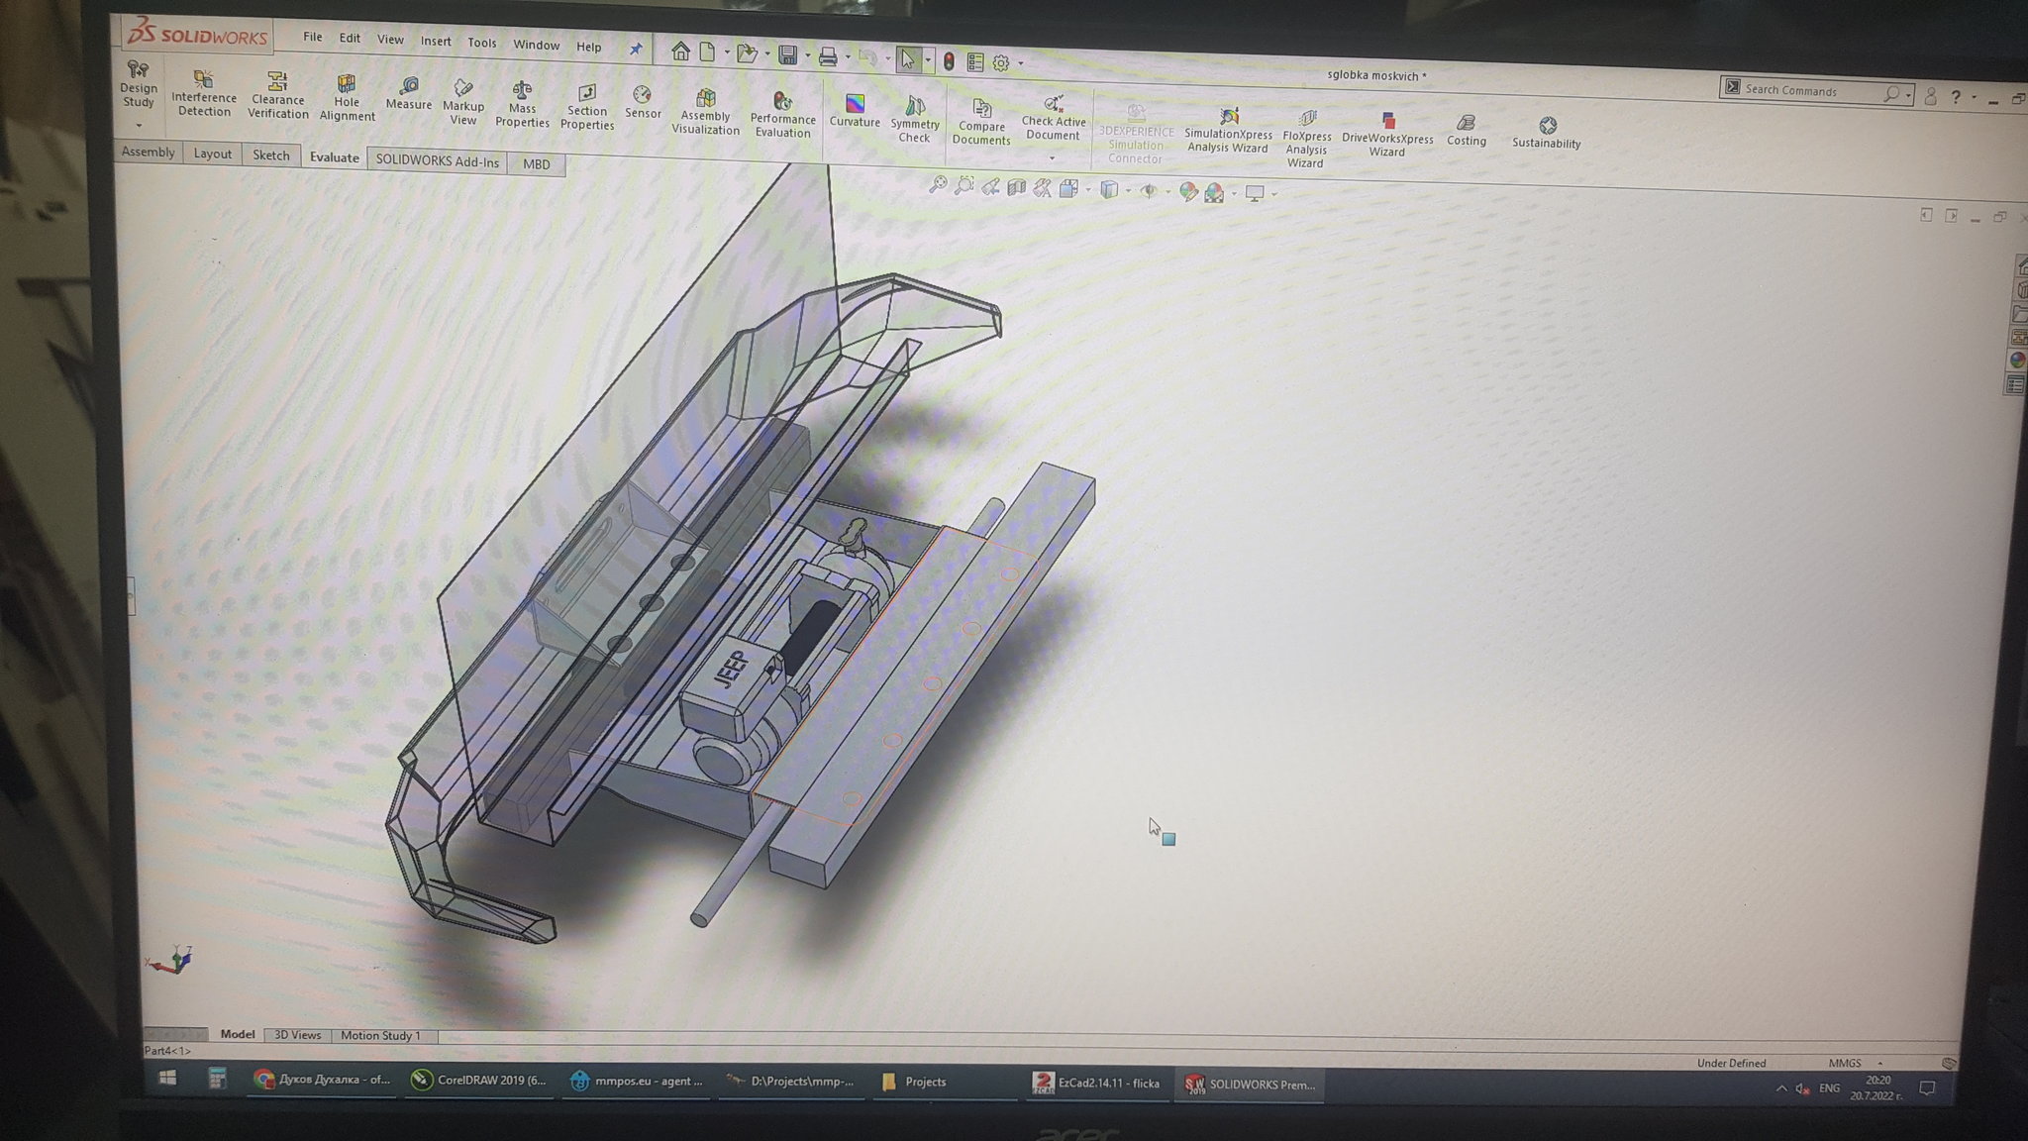Expand the Save button dropdown arrow
The image size is (2028, 1141).
(807, 56)
